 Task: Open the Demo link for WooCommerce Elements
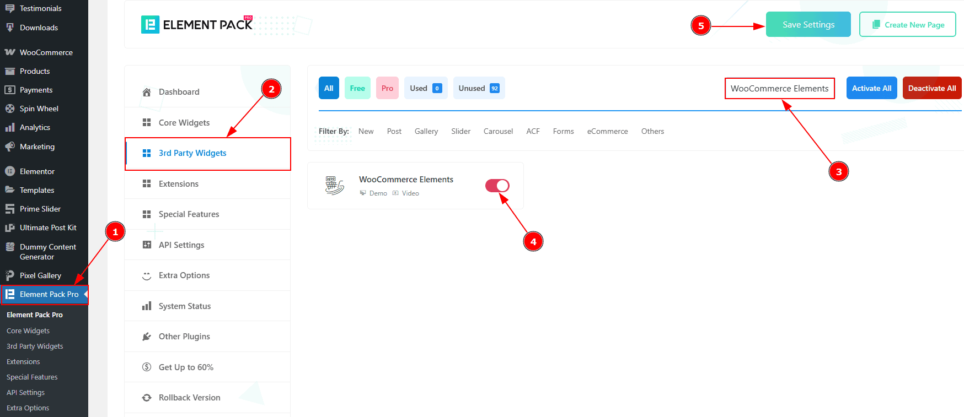click(374, 193)
